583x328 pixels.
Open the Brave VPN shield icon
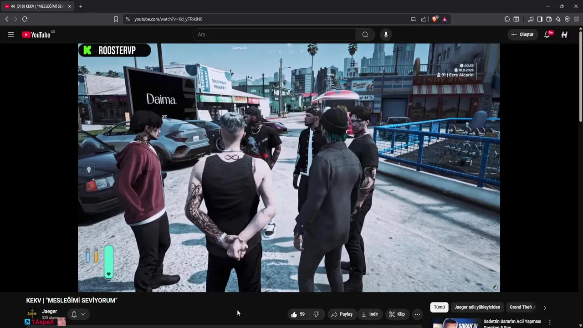pyautogui.click(x=567, y=19)
